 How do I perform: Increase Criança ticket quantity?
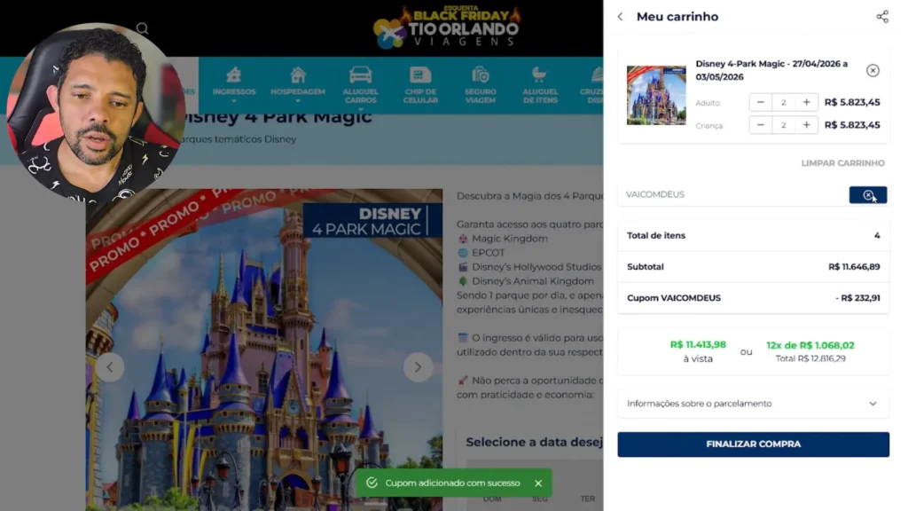pyautogui.click(x=806, y=125)
